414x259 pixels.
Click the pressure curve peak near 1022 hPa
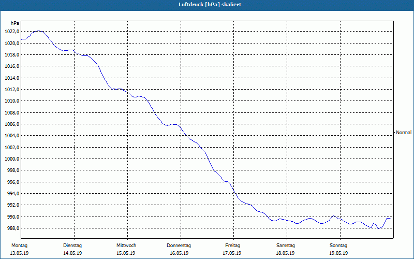pyautogui.click(x=38, y=31)
